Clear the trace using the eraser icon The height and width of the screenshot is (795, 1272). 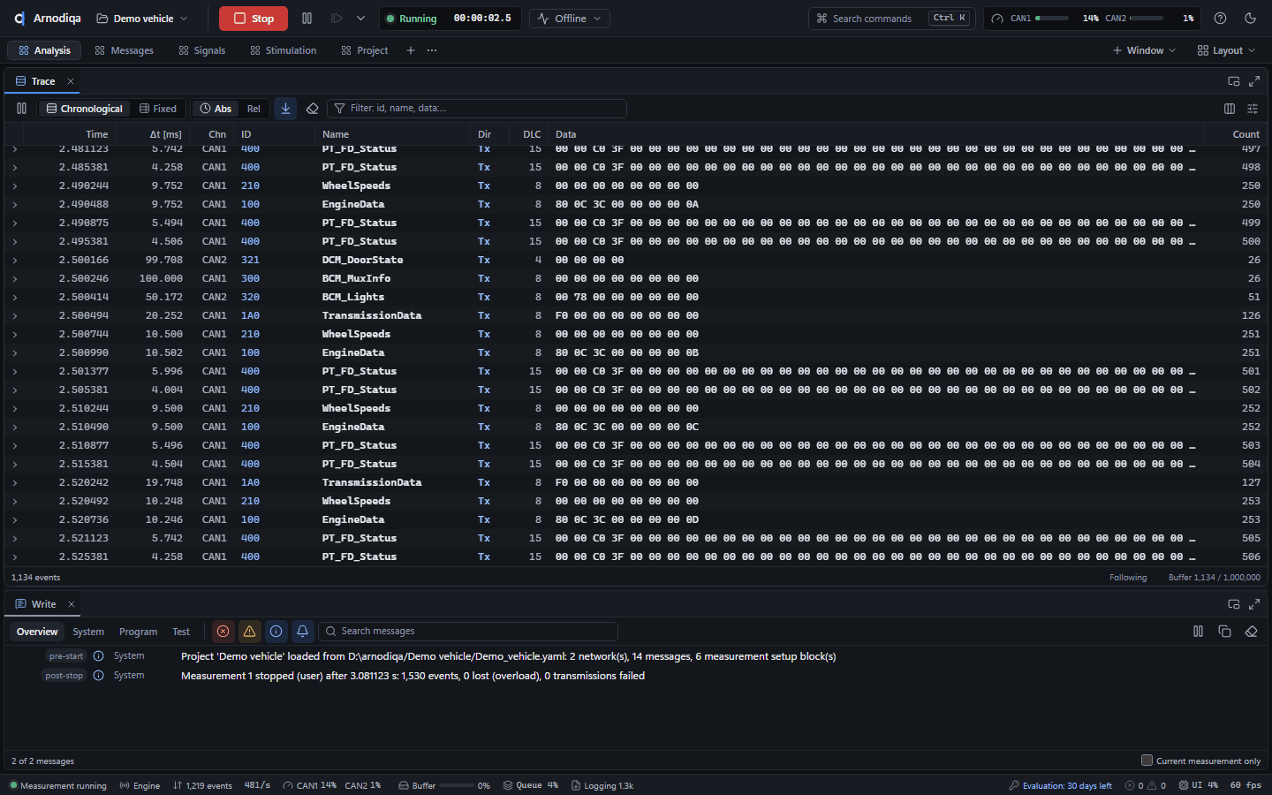312,109
